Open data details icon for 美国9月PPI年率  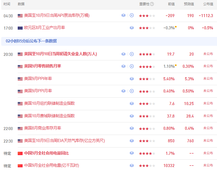(132, 79)
